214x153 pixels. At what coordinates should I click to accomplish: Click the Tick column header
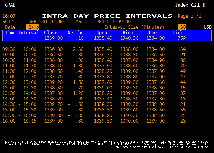click(x=178, y=33)
